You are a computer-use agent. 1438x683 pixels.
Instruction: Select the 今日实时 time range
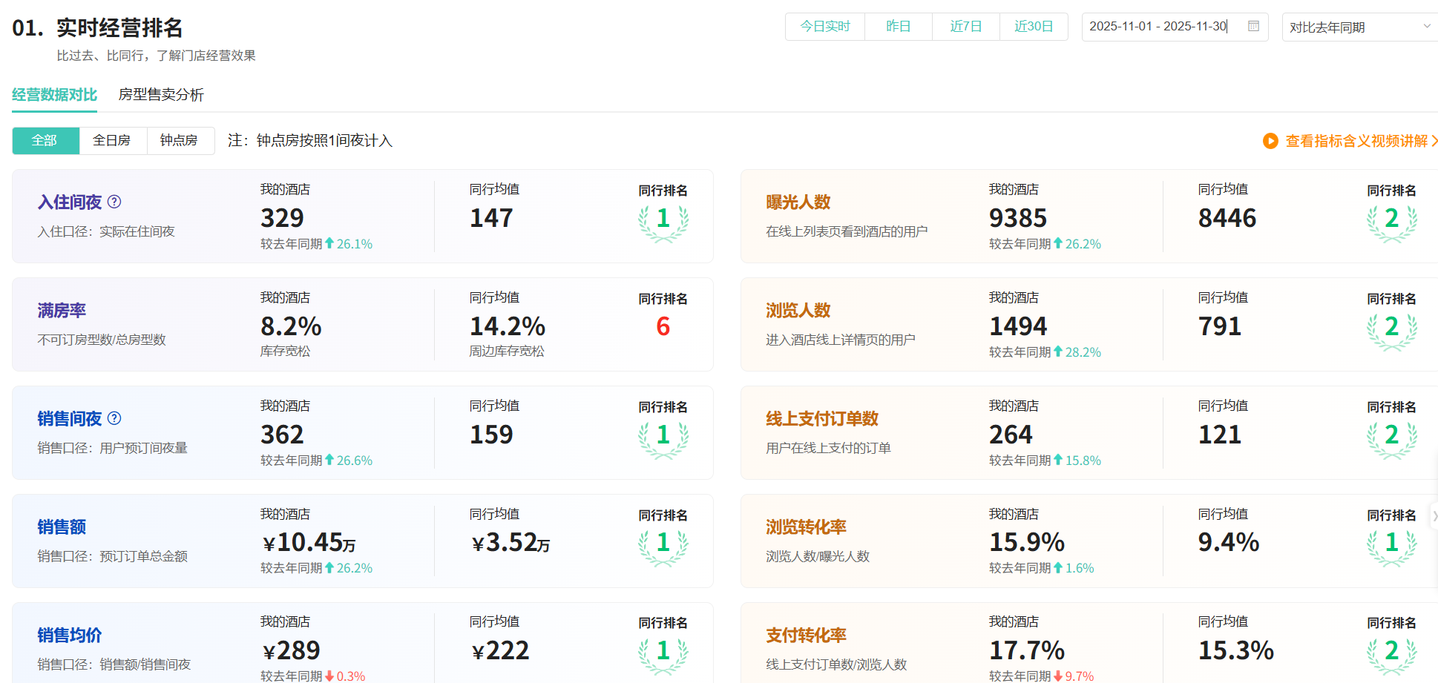click(x=825, y=27)
